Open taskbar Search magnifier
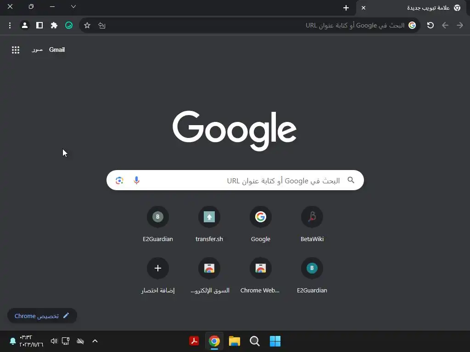This screenshot has height=352, width=470. pos(254,341)
